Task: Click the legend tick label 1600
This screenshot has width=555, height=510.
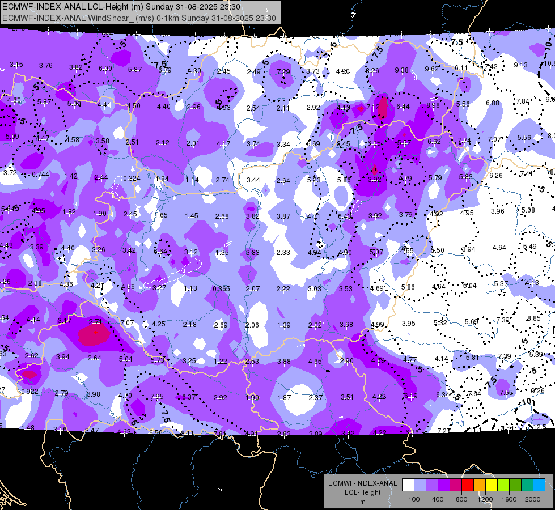Action: click(x=509, y=499)
